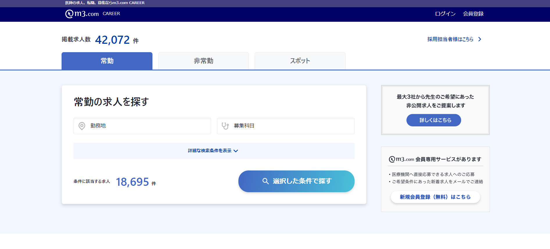
Task: Open the ログイン link
Action: point(445,14)
